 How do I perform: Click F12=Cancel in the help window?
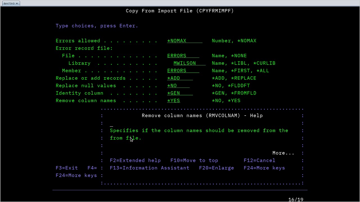[x=260, y=160]
